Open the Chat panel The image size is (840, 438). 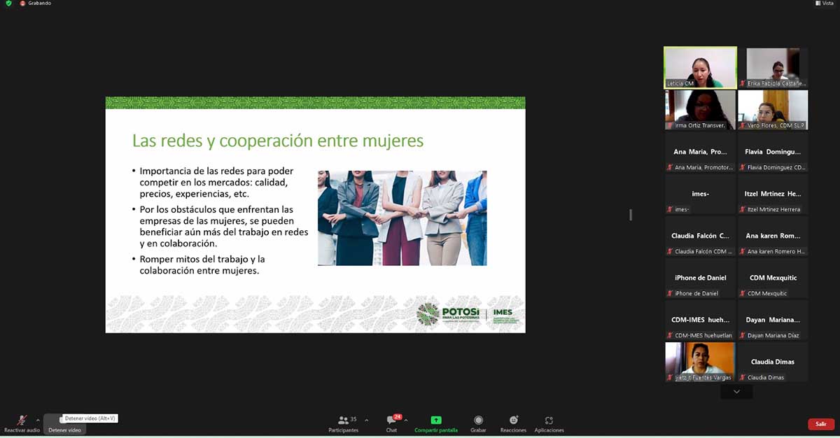(x=391, y=422)
